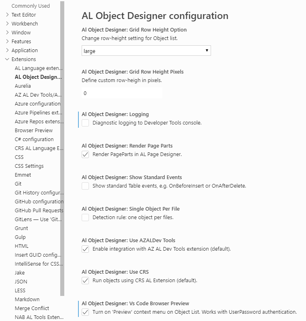Uncheck Vs Code Browser Preview checkbox
The width and height of the screenshot is (306, 321).
coord(85,312)
